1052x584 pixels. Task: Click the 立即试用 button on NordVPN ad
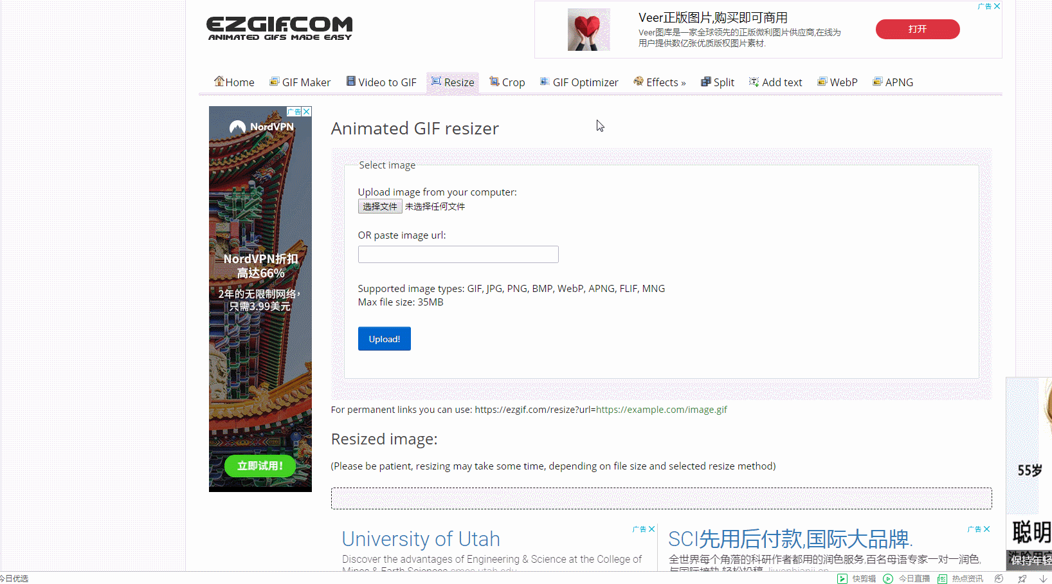[x=260, y=466]
